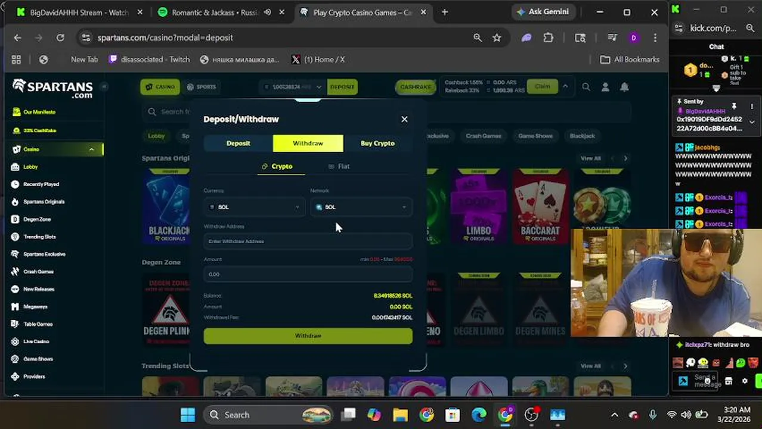Viewport: 762px width, 429px height.
Task: Open a new Chrome tab
Action: tap(445, 12)
